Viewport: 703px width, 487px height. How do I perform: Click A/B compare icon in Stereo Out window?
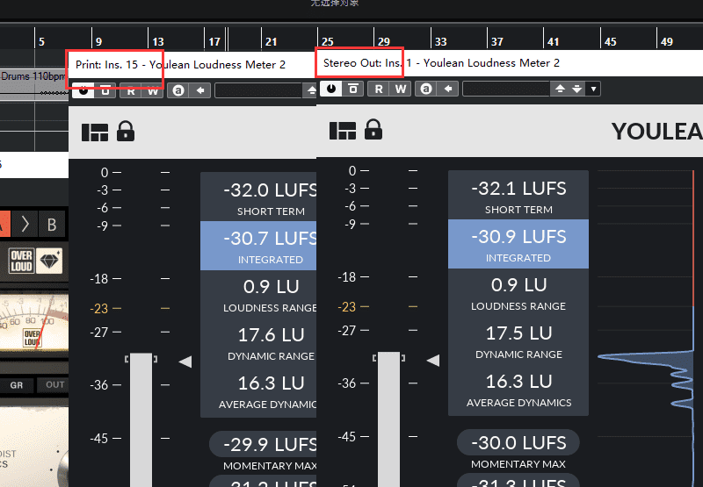tap(353, 89)
